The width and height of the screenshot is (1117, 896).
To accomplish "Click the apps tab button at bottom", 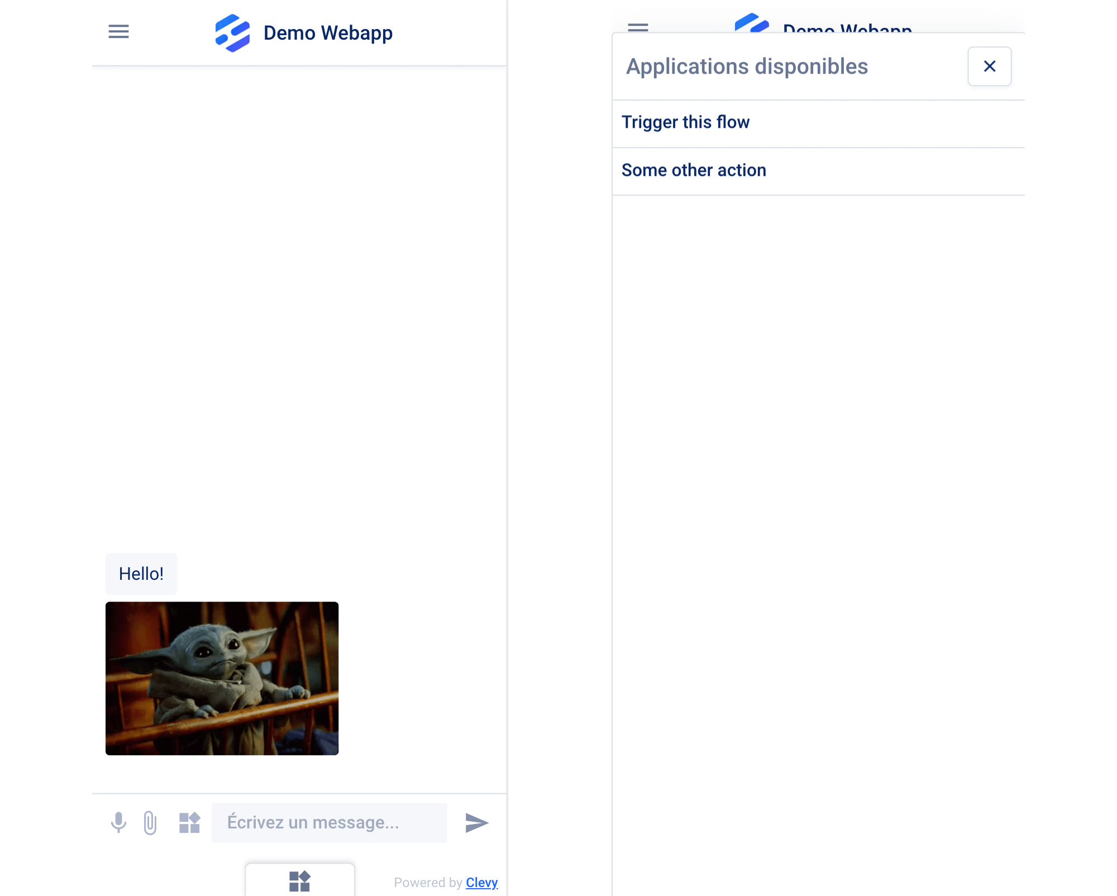I will tap(300, 880).
